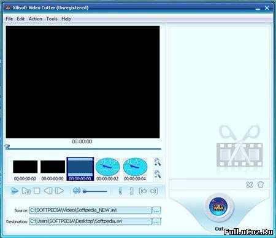Select the 00:00:00:04 frame thumbnail

(x=135, y=170)
